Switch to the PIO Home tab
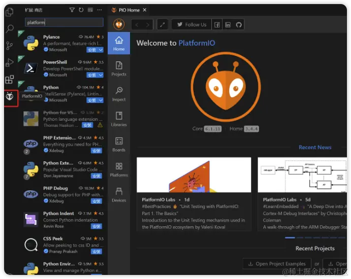 (129, 10)
